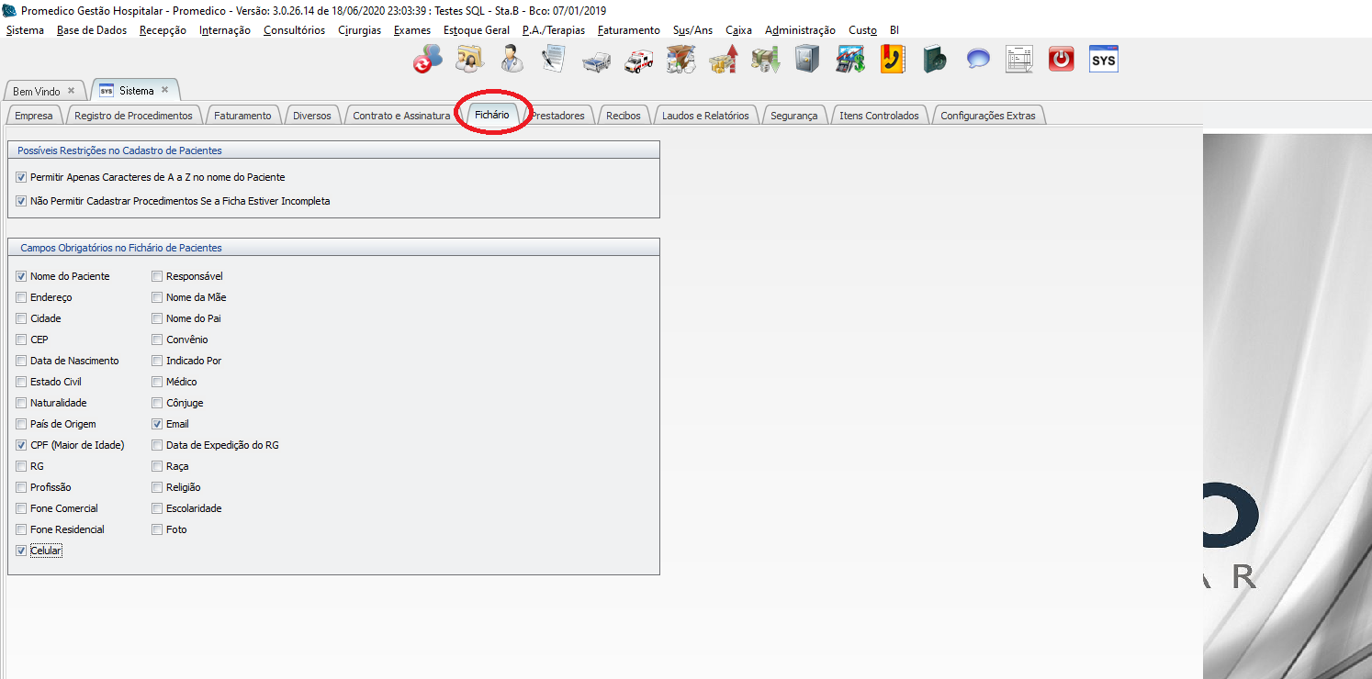Open the Estoque Geral menu
Viewport: 1372px width, 679px height.
click(476, 30)
